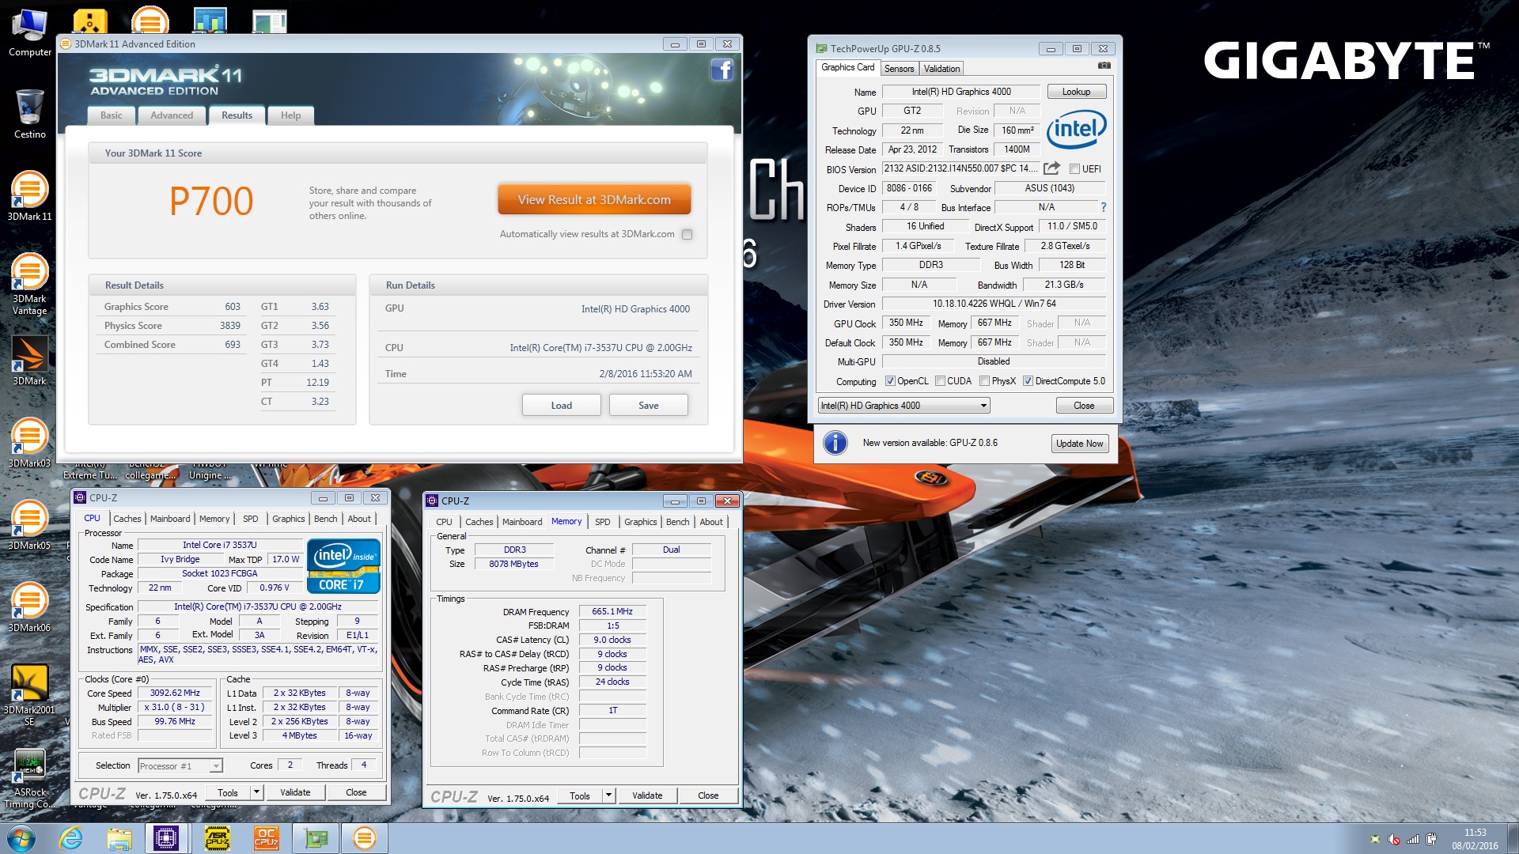The image size is (1519, 854).
Task: Launch the 3DMark desktop shortcut
Action: point(29,361)
